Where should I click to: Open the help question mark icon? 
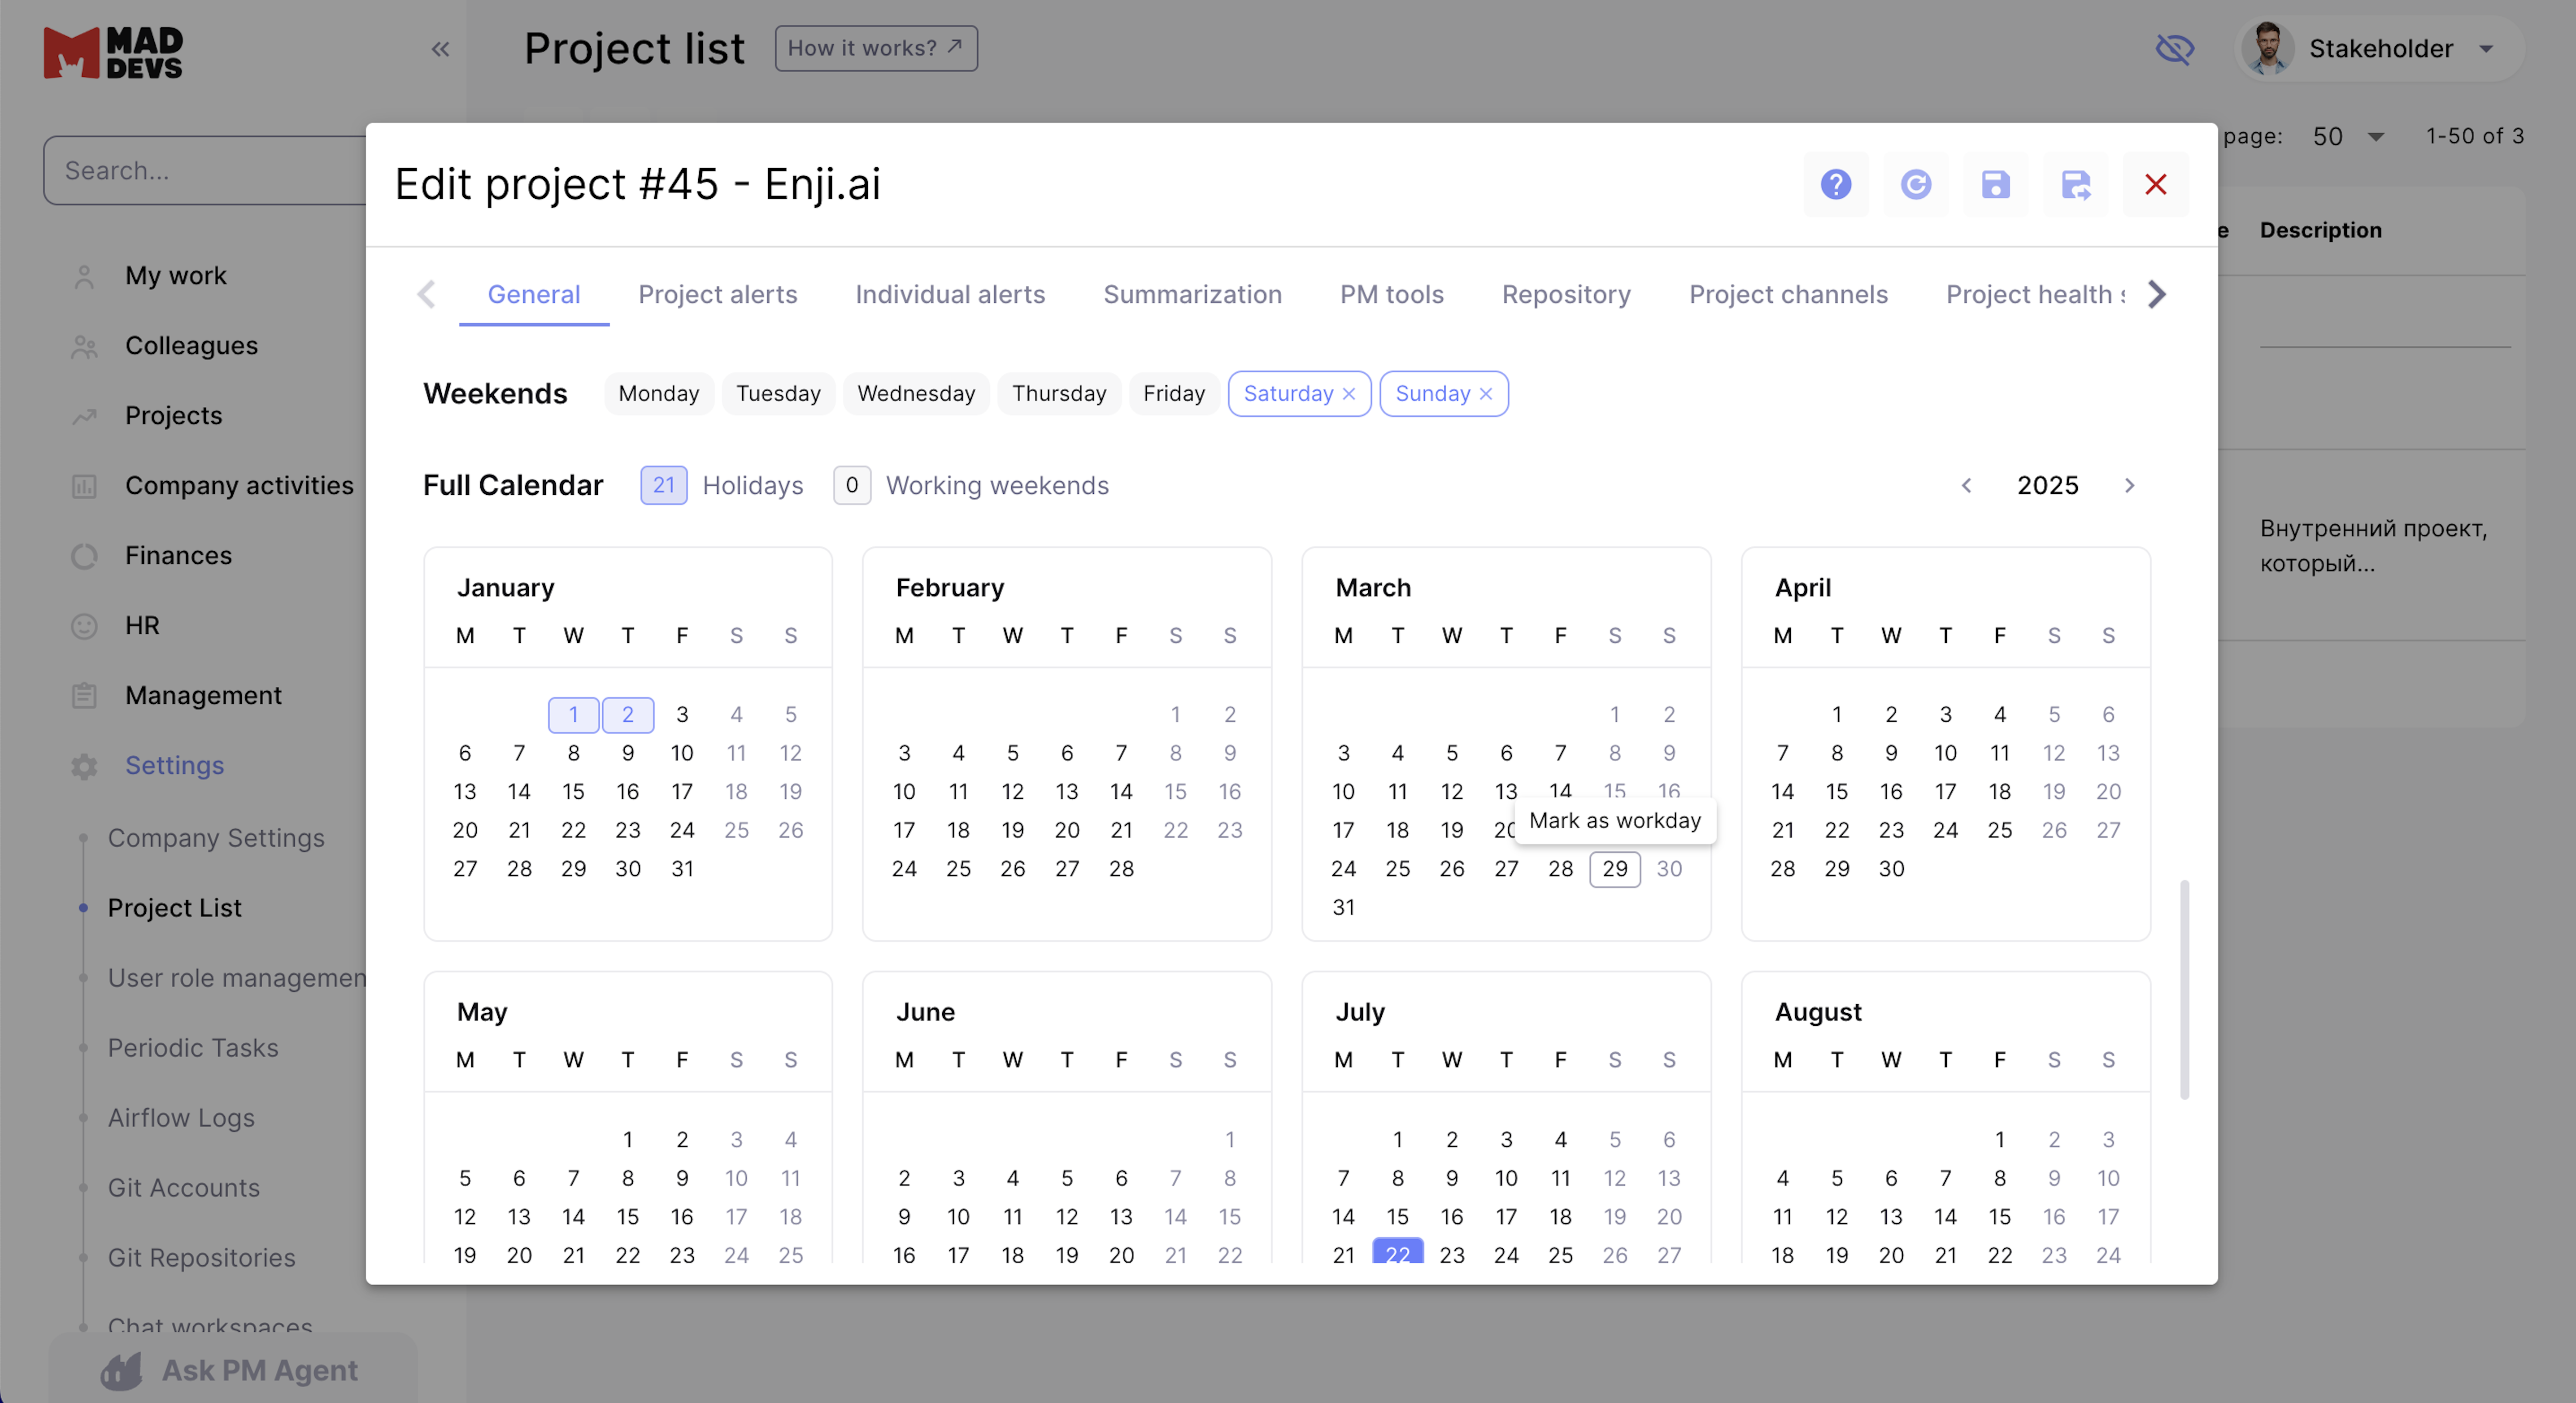(1836, 184)
